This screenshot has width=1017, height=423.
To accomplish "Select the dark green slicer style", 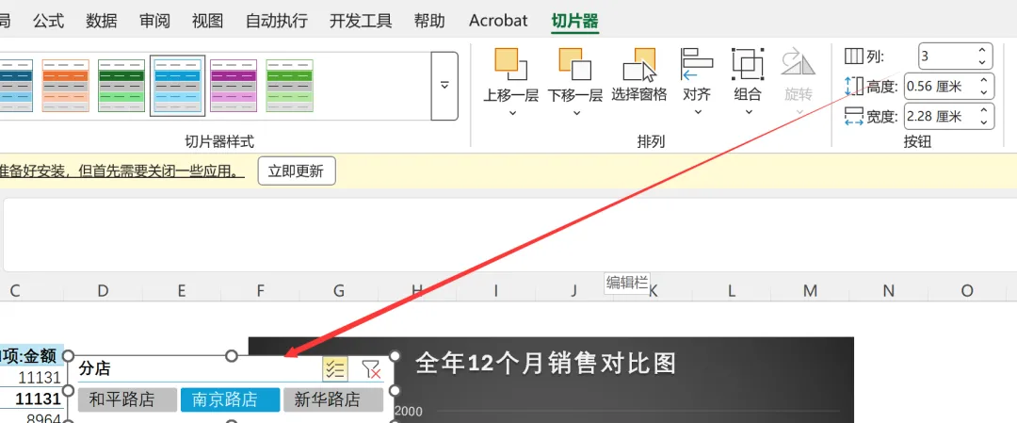I will pos(121,86).
